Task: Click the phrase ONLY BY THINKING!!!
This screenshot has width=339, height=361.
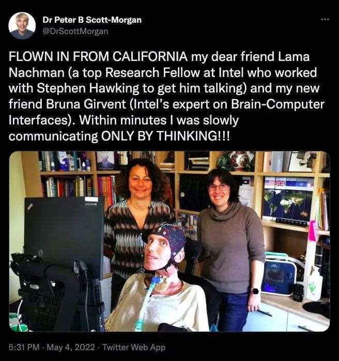Action: 165,136
